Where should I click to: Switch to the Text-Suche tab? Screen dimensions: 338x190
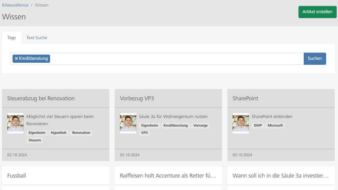(37, 38)
